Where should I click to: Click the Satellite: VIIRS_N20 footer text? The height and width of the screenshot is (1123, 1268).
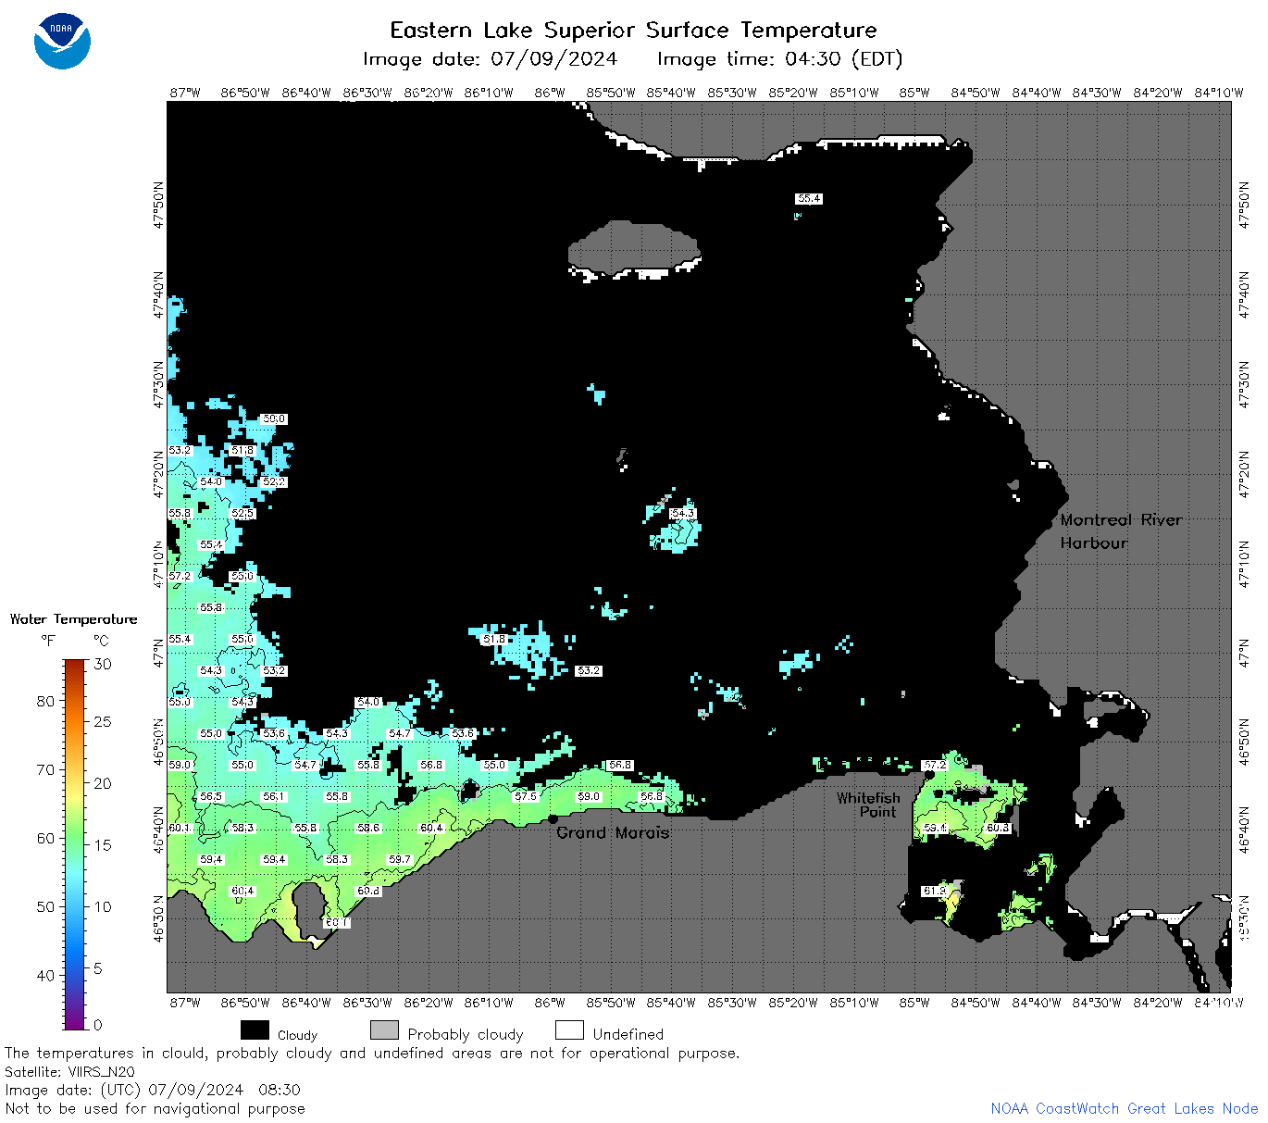pyautogui.click(x=70, y=1072)
